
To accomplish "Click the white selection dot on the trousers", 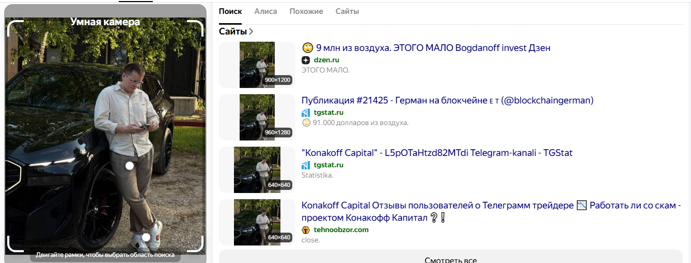I will click(130, 166).
